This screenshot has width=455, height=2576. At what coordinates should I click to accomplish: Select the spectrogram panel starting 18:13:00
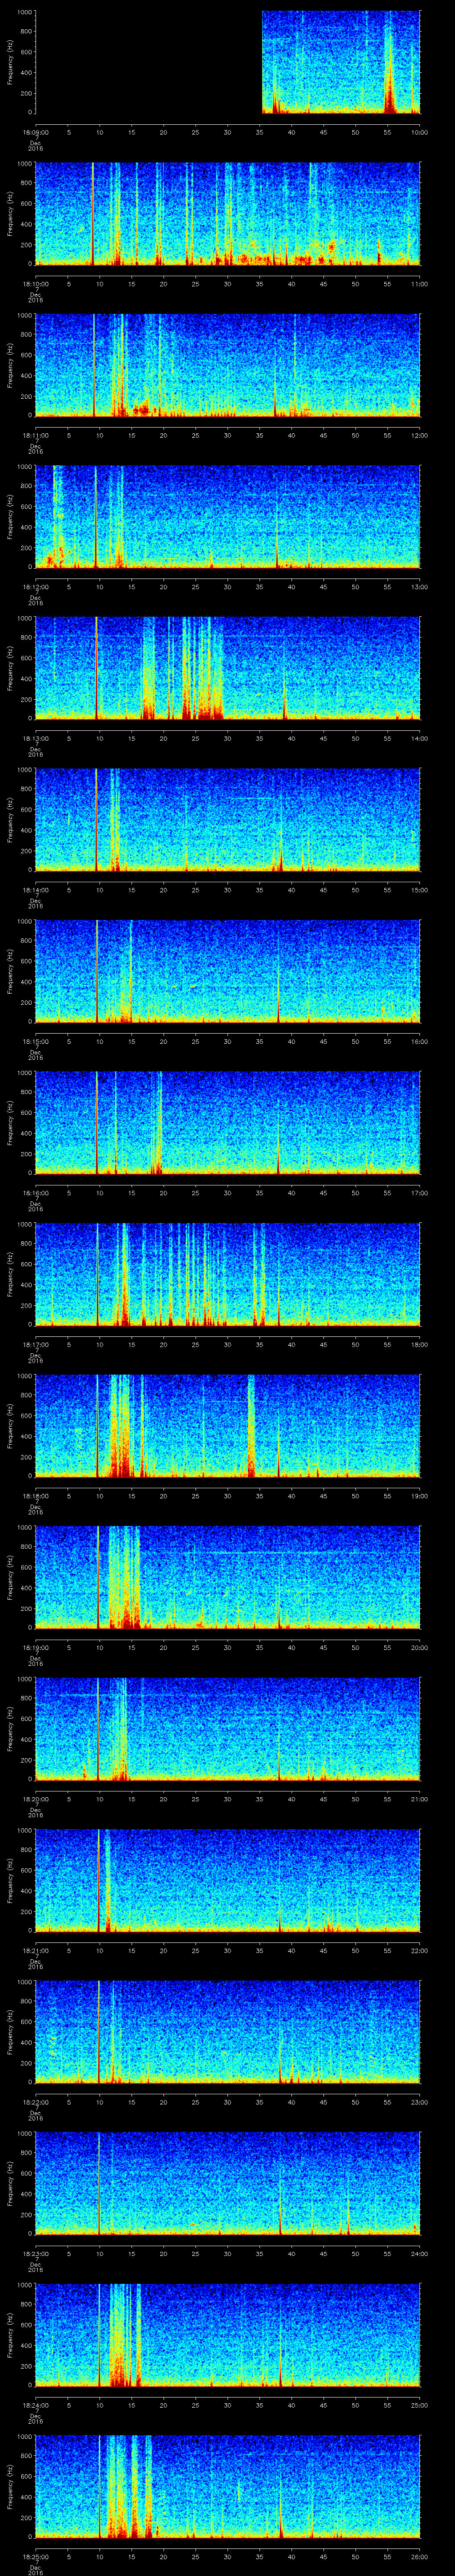pyautogui.click(x=228, y=668)
